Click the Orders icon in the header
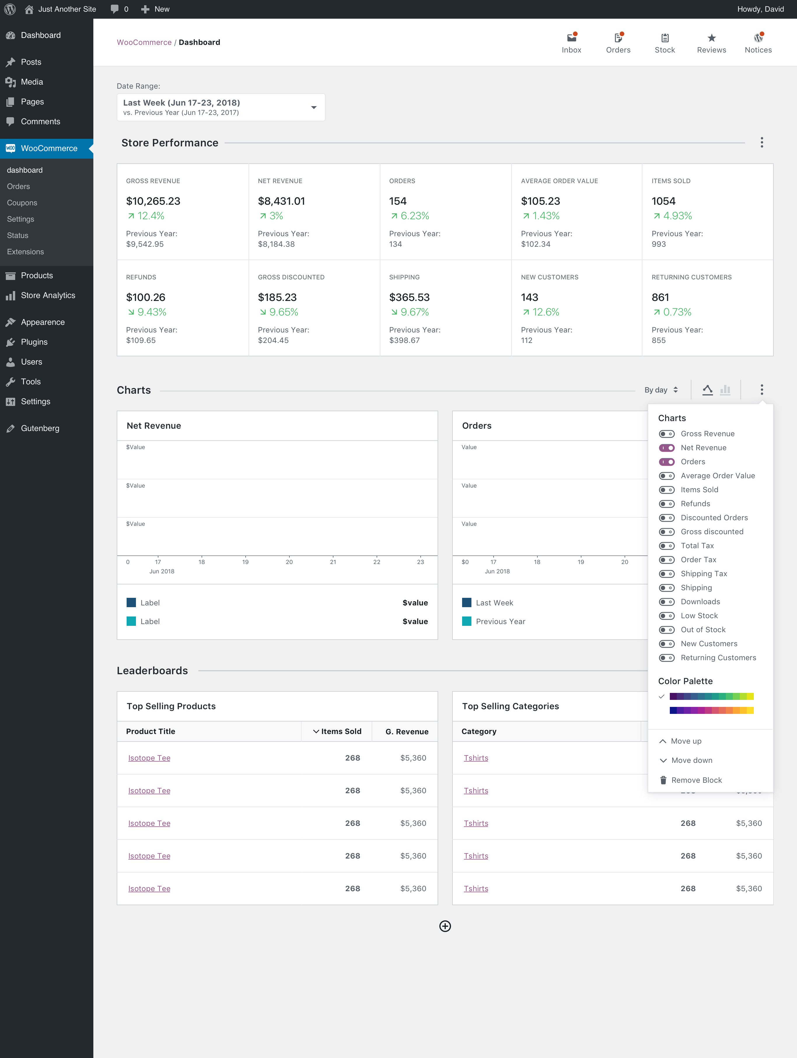The image size is (797, 1058). (618, 42)
